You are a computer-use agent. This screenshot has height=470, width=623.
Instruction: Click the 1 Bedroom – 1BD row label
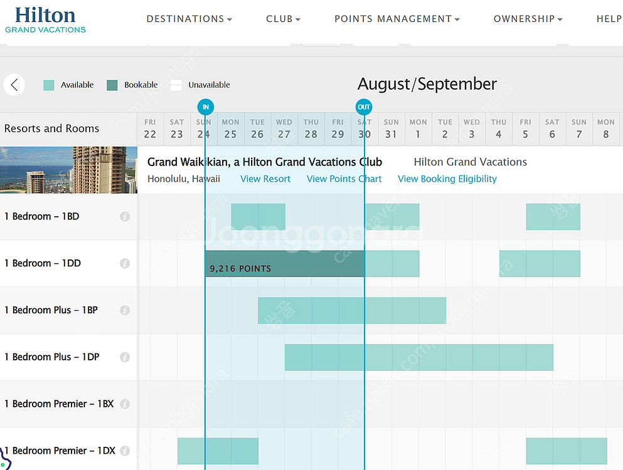click(41, 216)
